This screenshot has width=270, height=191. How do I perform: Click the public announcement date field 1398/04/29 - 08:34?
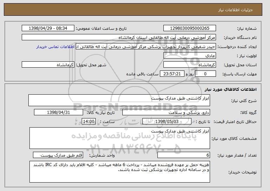pos(48,28)
